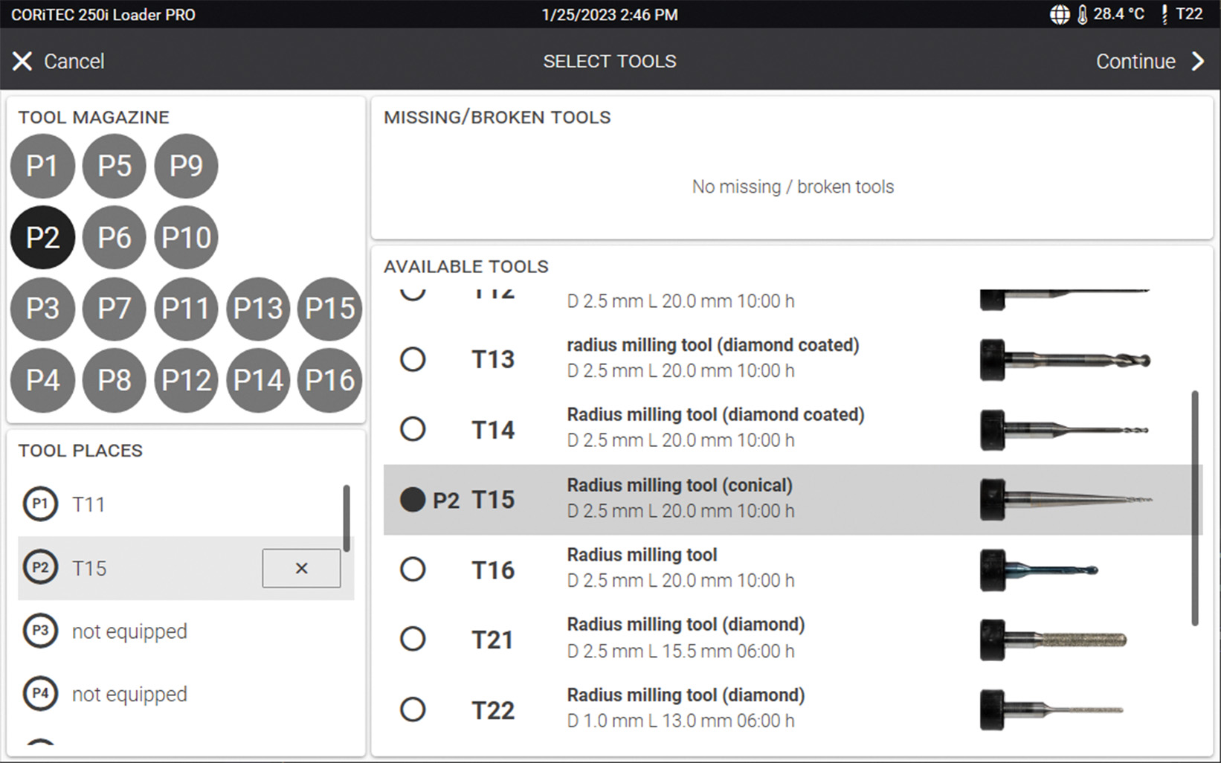Click the T21 diamond tool thumbnail image
Viewport: 1221px width, 763px height.
point(1054,640)
